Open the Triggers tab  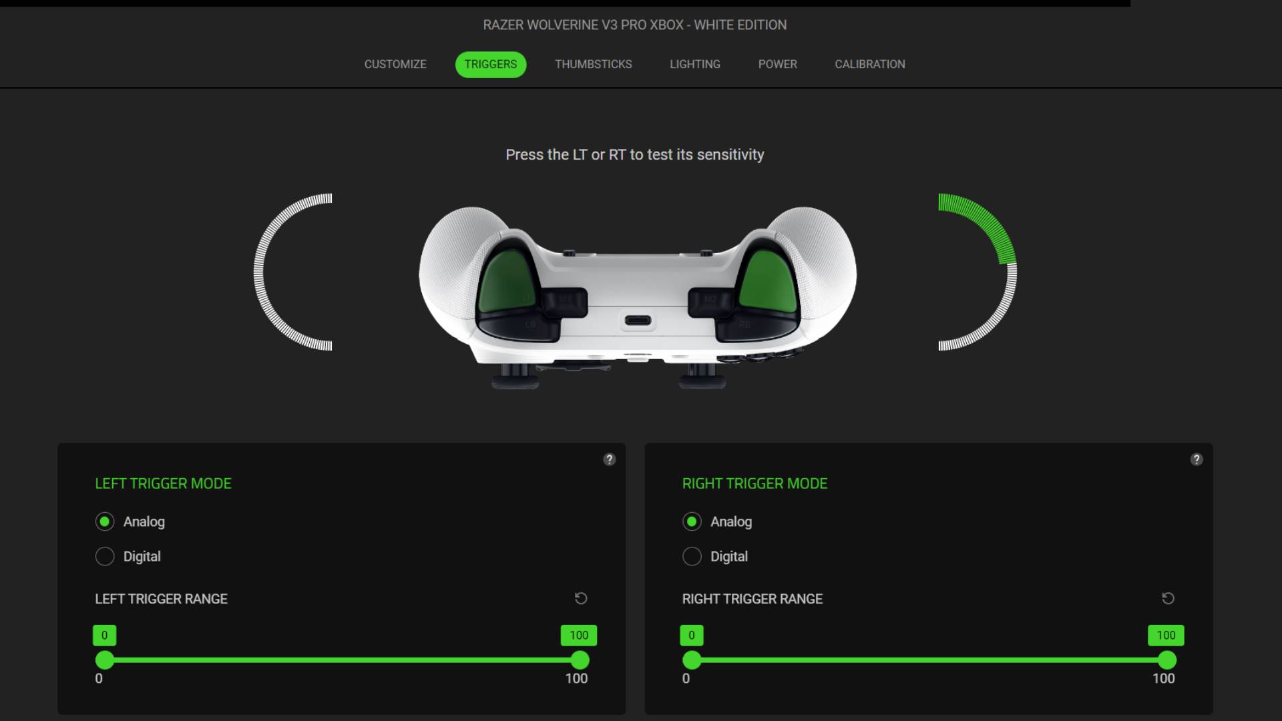[491, 64]
